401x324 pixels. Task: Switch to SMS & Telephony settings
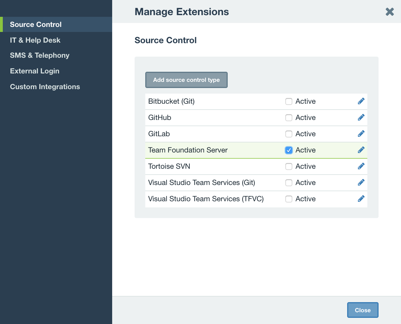point(40,55)
